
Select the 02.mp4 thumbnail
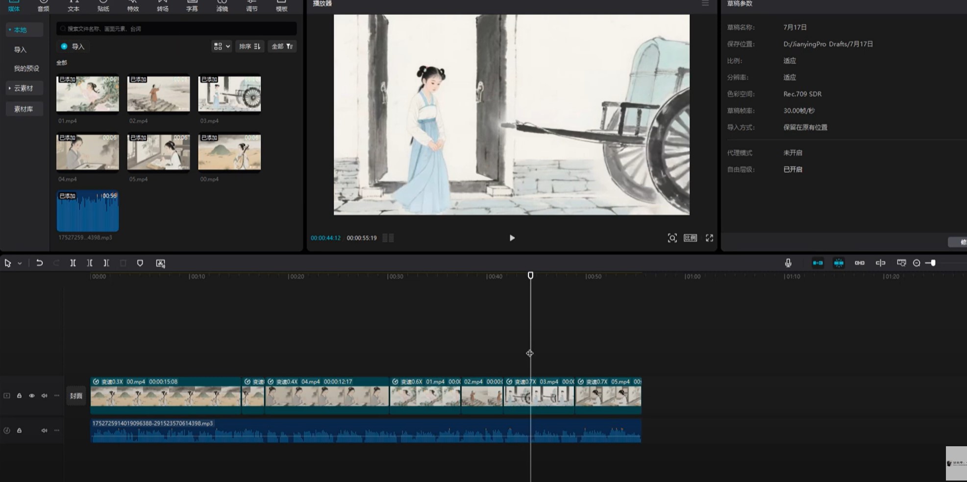coord(158,94)
